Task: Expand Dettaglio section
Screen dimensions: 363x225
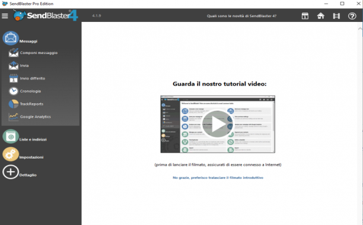Action: (x=28, y=175)
